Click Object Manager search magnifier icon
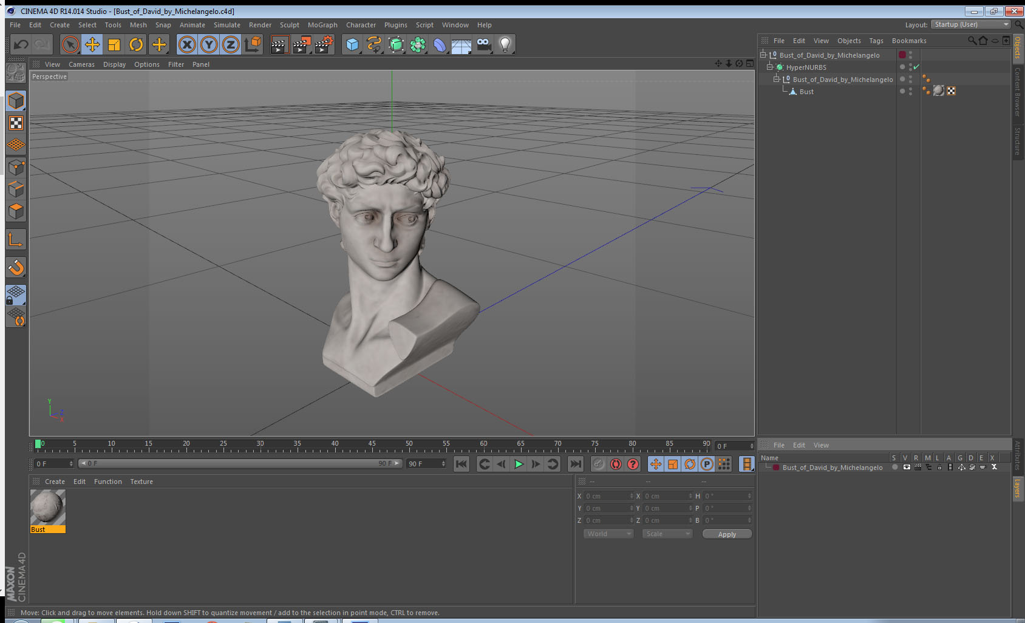Viewport: 1025px width, 623px height. tap(972, 41)
